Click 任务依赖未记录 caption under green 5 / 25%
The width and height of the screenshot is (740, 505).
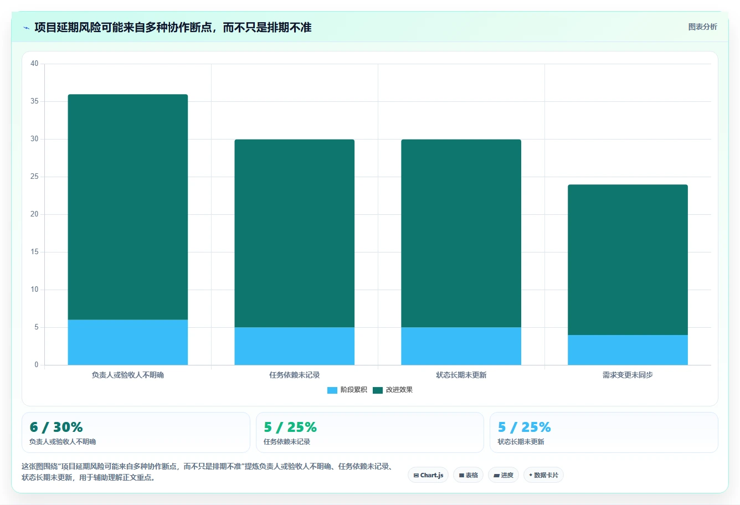click(287, 442)
